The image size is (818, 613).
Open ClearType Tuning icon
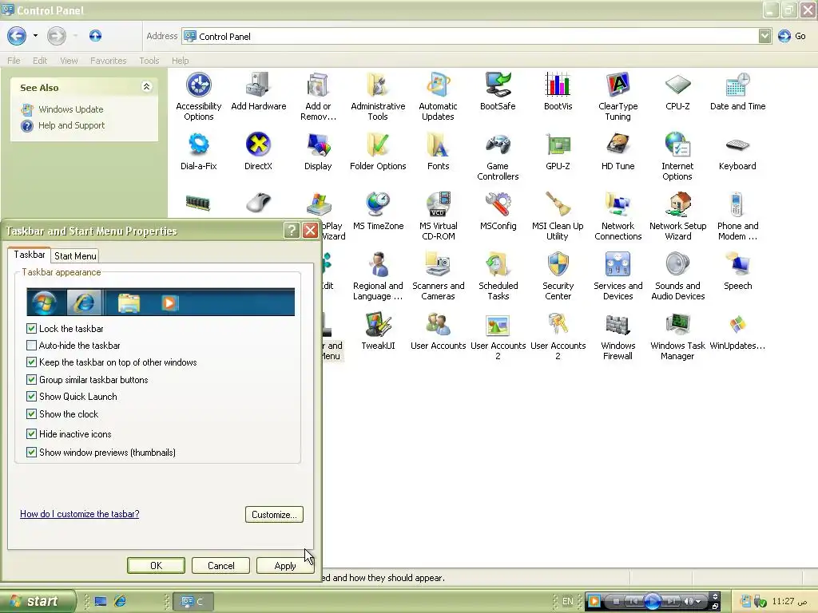tap(617, 97)
